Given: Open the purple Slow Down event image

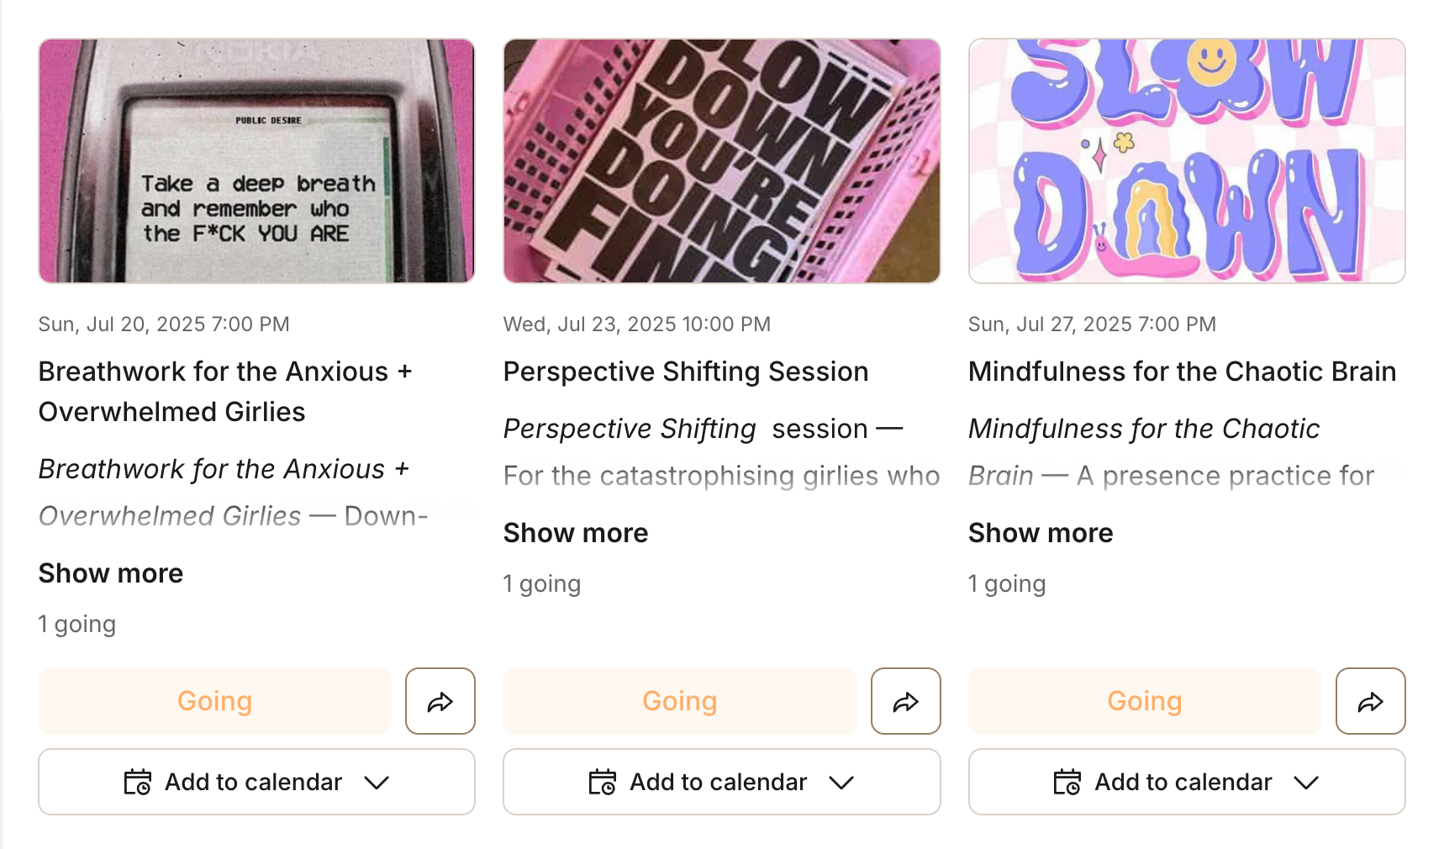Looking at the screenshot, I should (x=1187, y=161).
